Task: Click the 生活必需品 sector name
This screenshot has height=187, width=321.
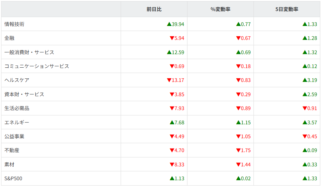Action: (17, 108)
